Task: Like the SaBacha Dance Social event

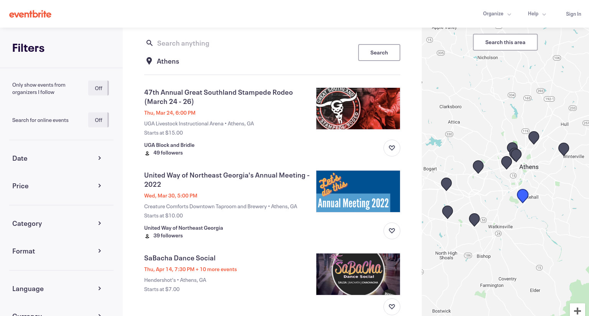Action: [x=392, y=307]
